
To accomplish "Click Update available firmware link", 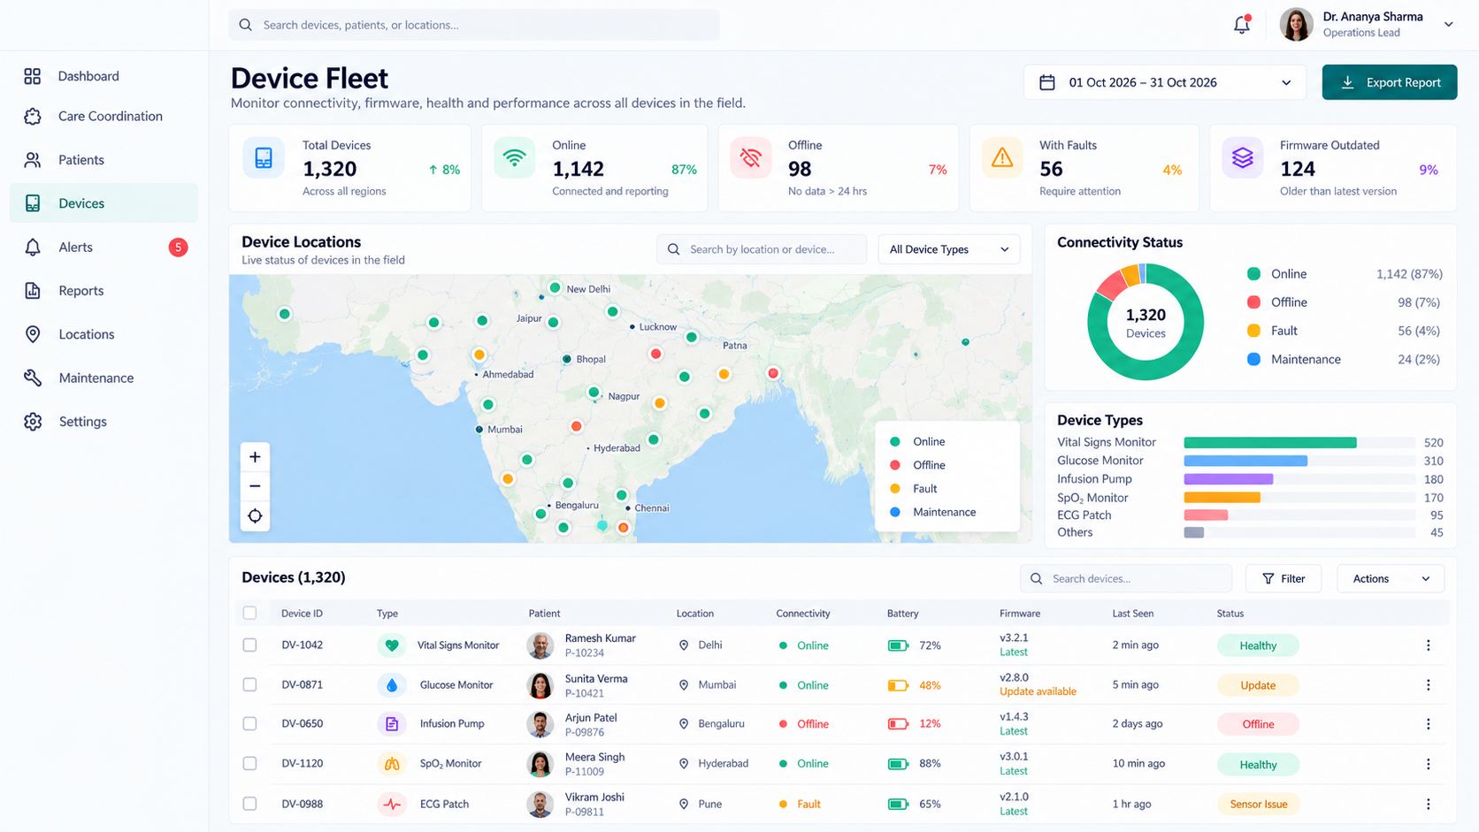I will point(1038,691).
